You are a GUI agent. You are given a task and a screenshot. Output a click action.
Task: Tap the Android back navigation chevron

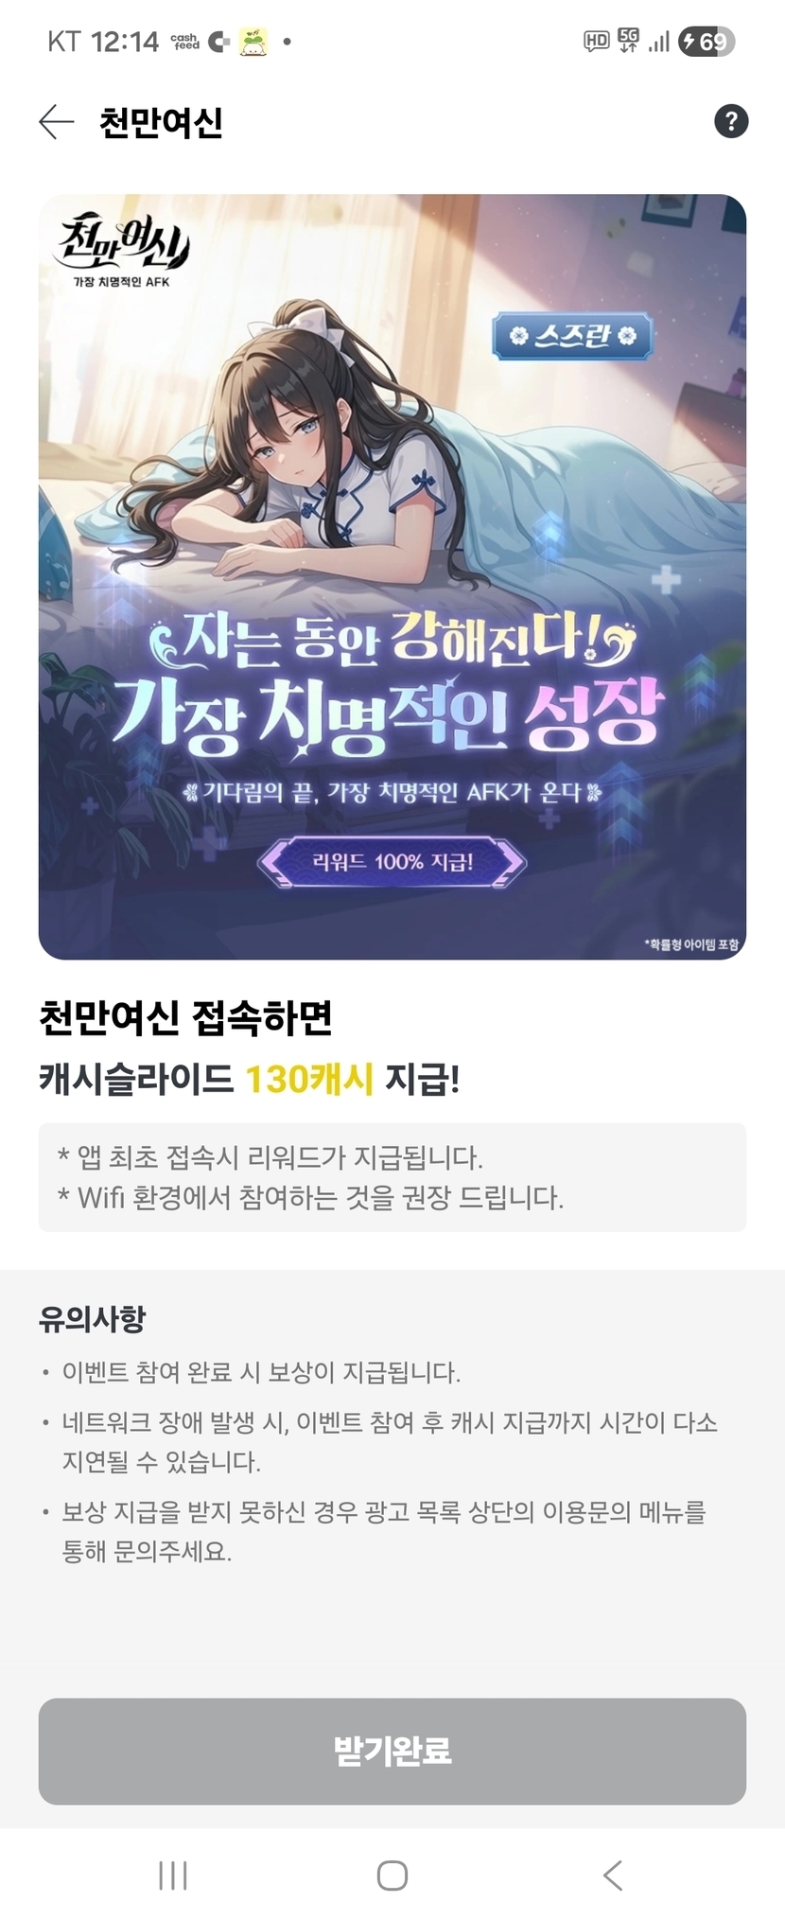tap(612, 1875)
